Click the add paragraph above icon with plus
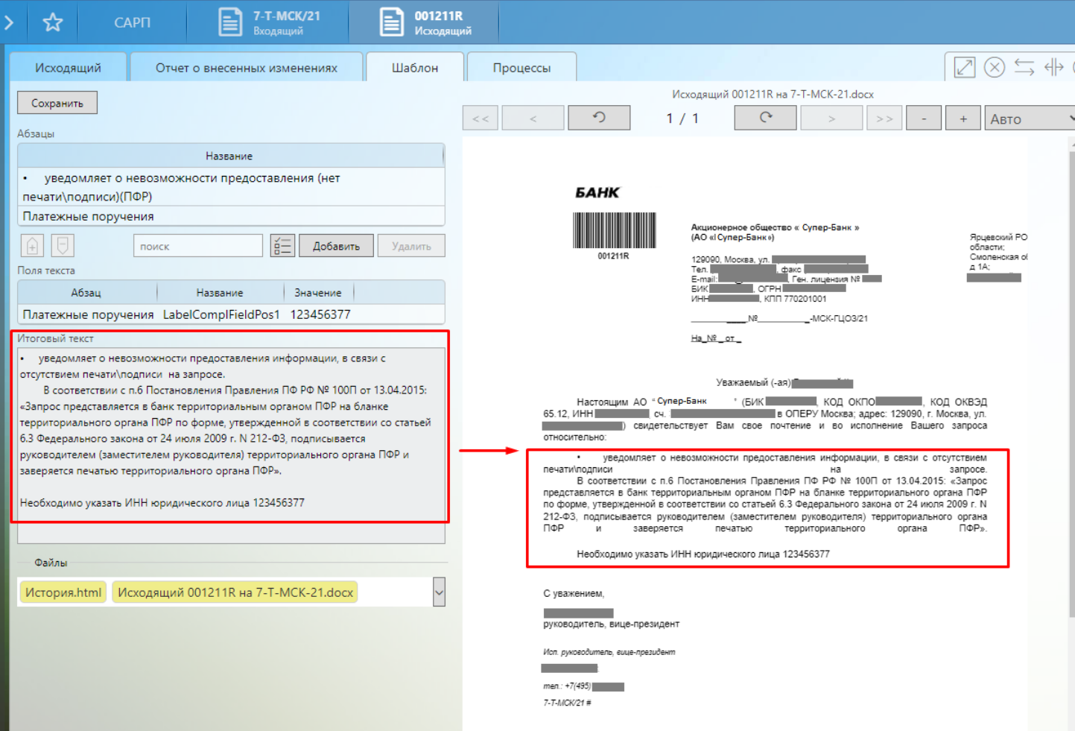 coord(32,245)
